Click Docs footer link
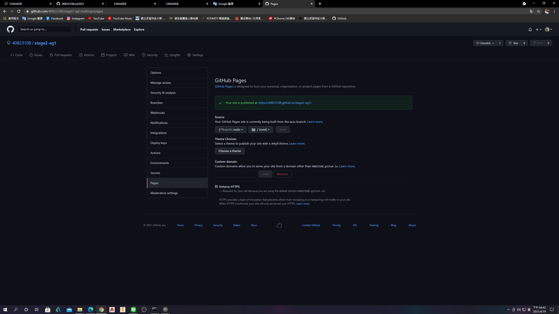This screenshot has width=559, height=314. pyautogui.click(x=254, y=225)
